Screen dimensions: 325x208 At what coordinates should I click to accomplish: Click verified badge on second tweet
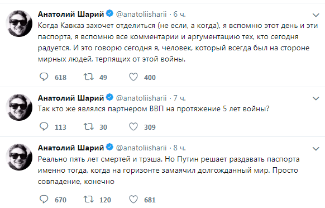pos(109,97)
